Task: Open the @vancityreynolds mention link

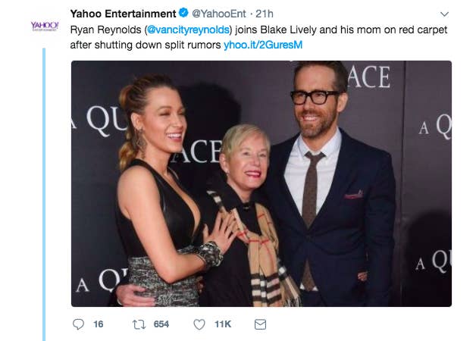Action: tap(188, 30)
